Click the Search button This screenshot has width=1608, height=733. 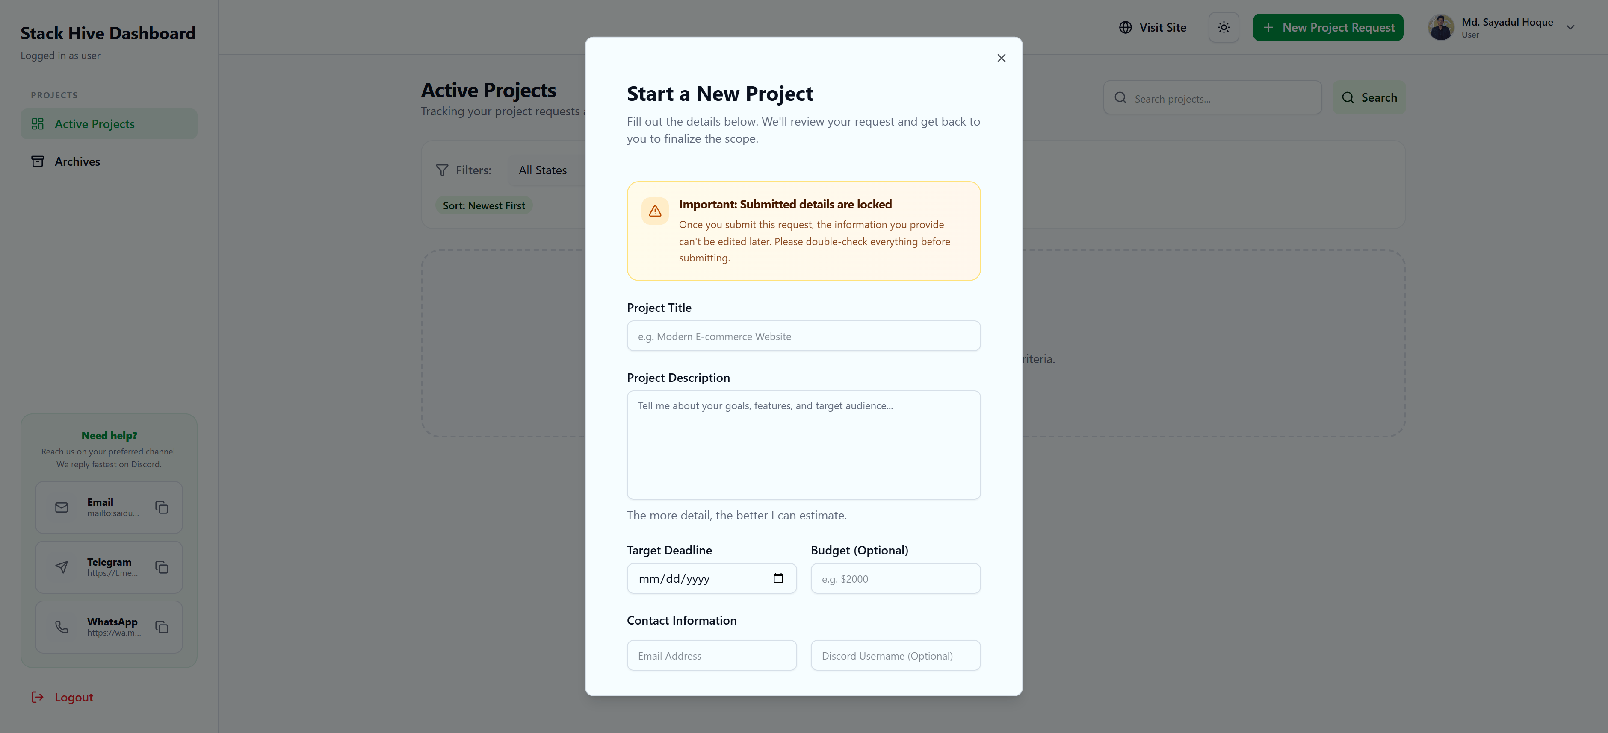click(1369, 98)
